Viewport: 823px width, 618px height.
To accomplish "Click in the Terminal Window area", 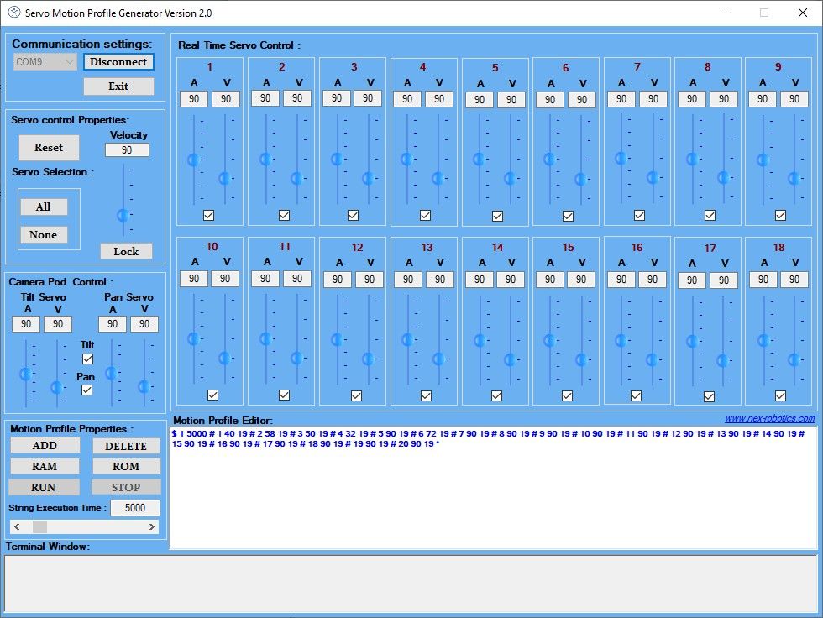I will coord(411,584).
